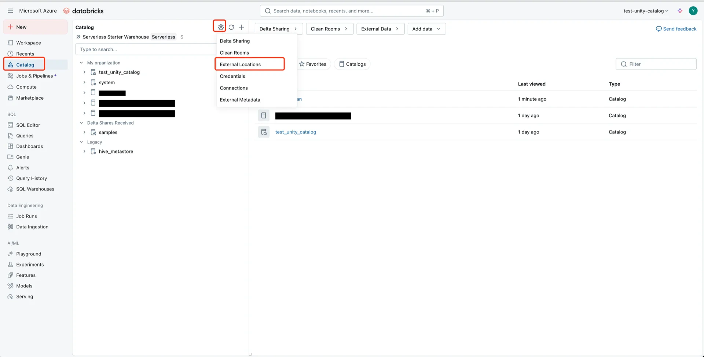The height and width of the screenshot is (357, 704).
Task: Expand the samples catalog node
Action: point(84,132)
